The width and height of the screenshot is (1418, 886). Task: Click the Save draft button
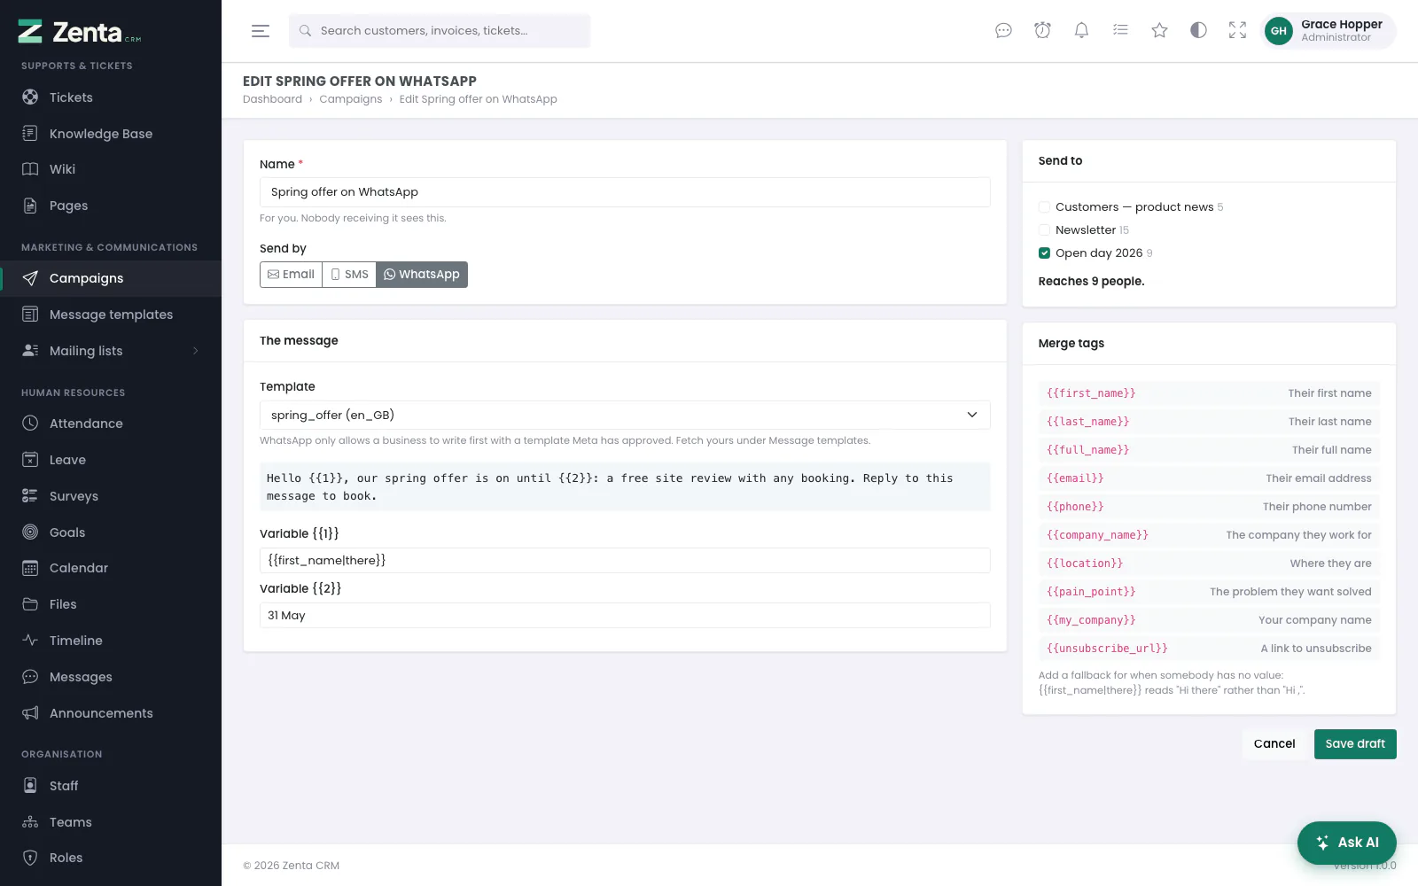click(1355, 744)
